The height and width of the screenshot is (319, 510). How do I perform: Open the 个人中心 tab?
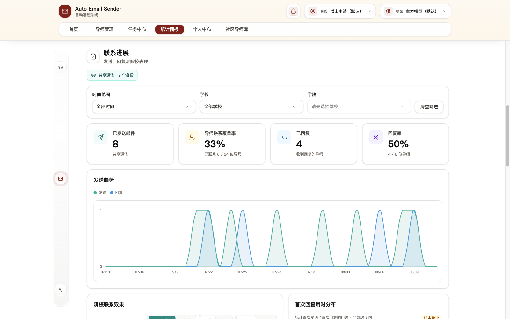tap(202, 29)
